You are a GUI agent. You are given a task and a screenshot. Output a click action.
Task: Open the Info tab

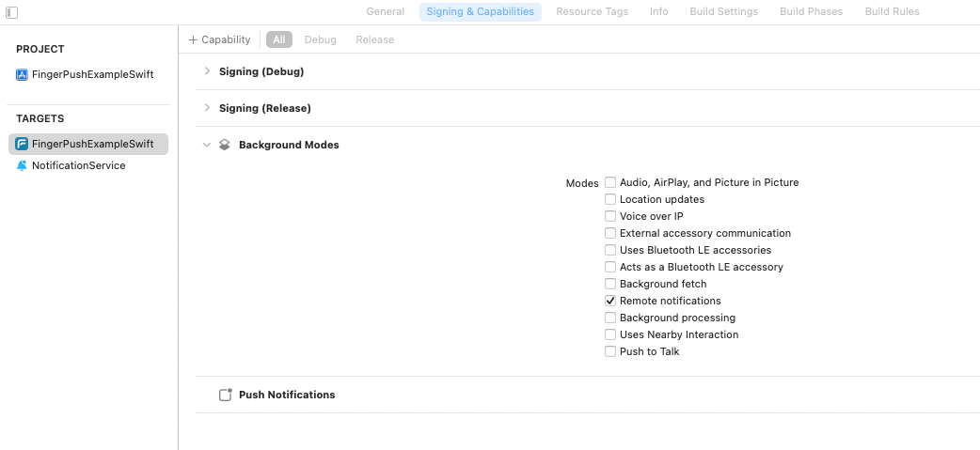click(658, 12)
